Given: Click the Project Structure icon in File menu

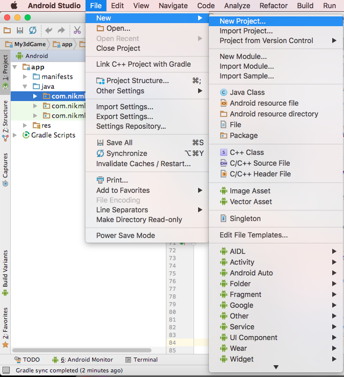Looking at the screenshot, I should point(100,81).
